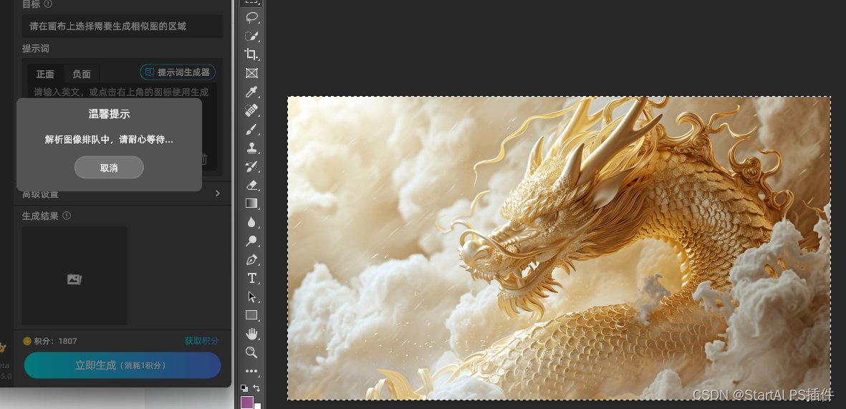Click the 积分: 1807 points text
The image size is (846, 409).
(56, 341)
